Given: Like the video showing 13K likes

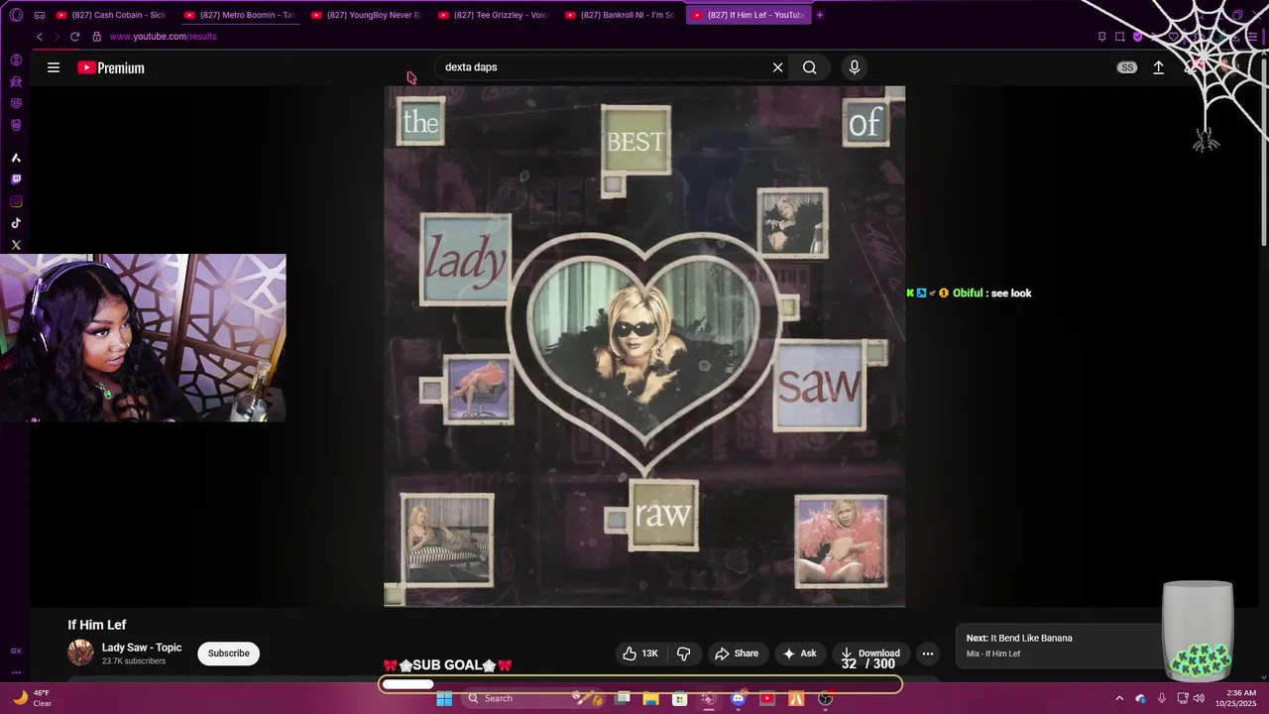Looking at the screenshot, I should [x=639, y=654].
